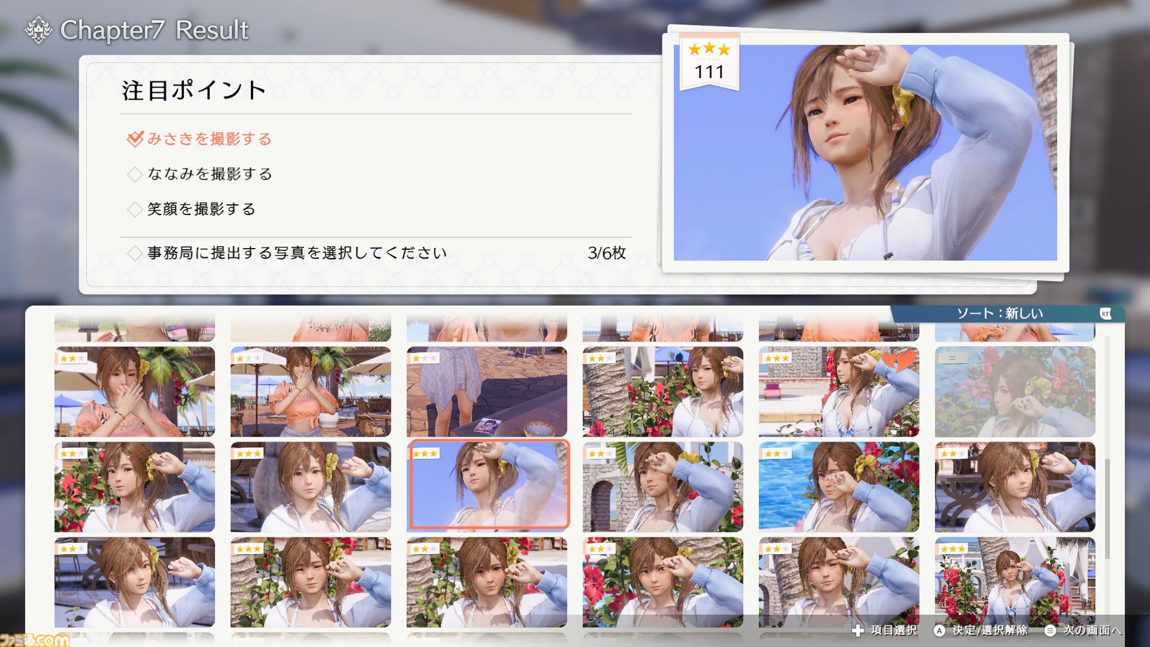The width and height of the screenshot is (1150, 647).
Task: Click the crest emblem beside Chapter7 Result
Action: 38,30
